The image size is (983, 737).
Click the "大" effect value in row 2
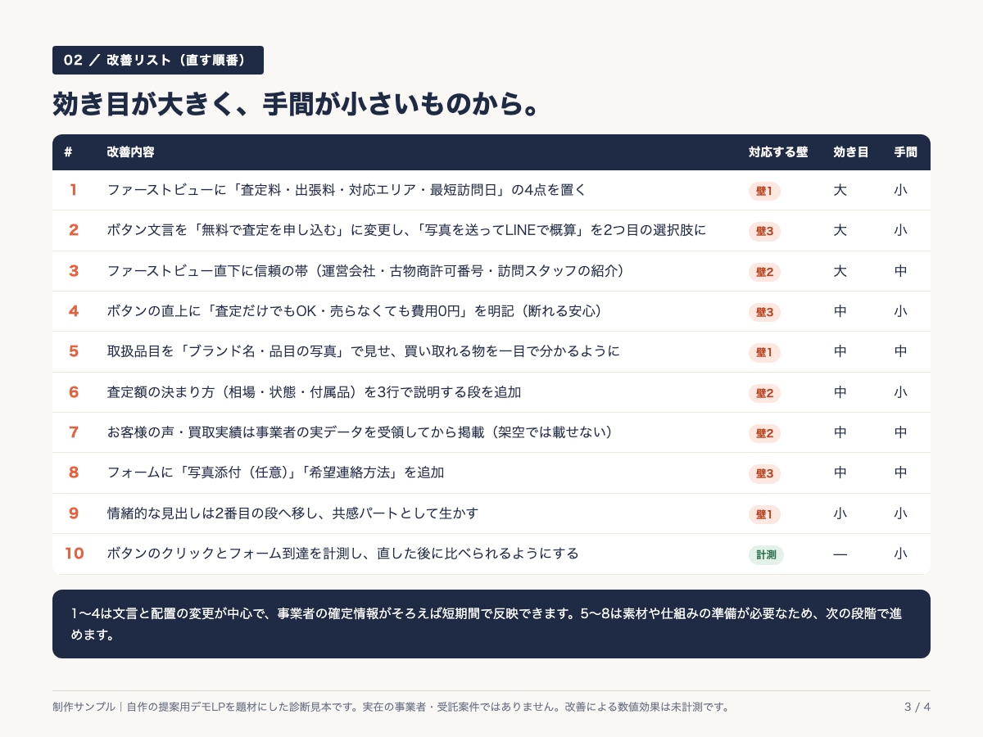(x=840, y=230)
